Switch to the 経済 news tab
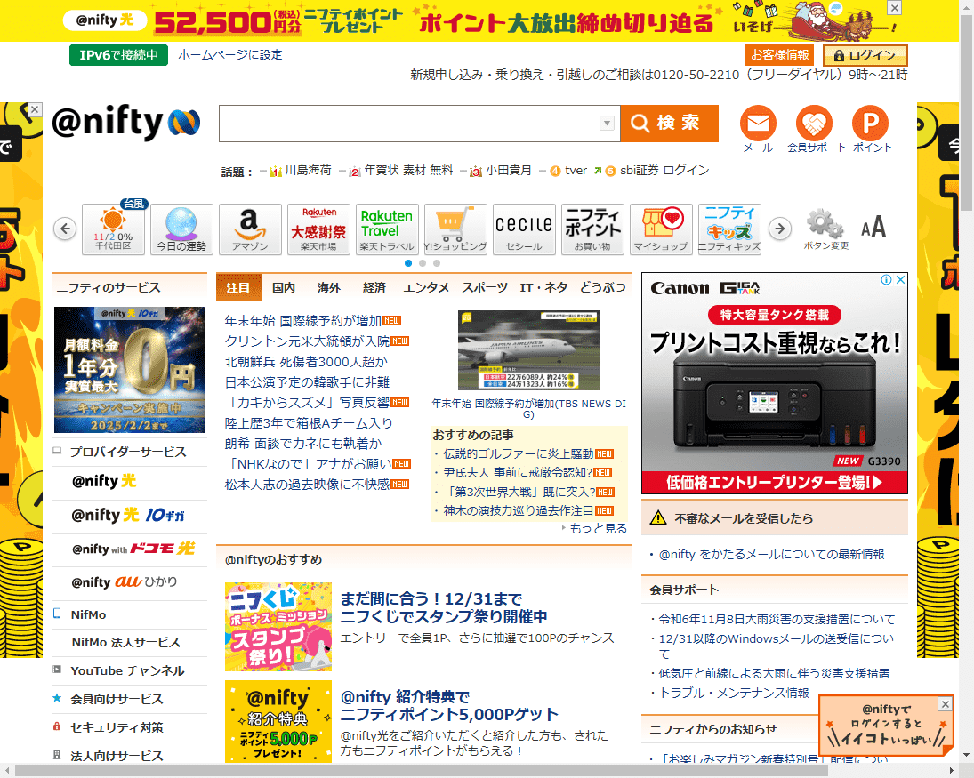The image size is (974, 778). click(374, 287)
